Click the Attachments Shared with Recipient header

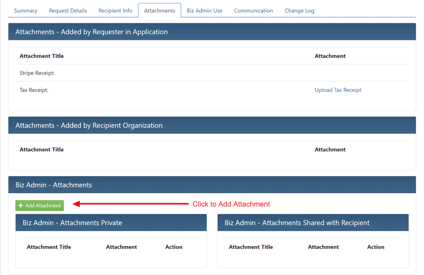pyautogui.click(x=297, y=223)
